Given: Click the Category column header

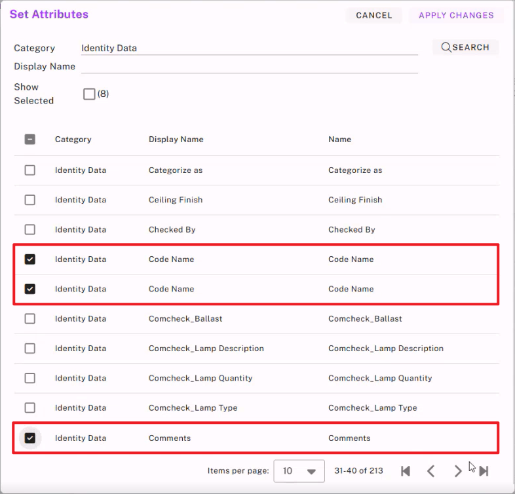Looking at the screenshot, I should click(x=73, y=140).
